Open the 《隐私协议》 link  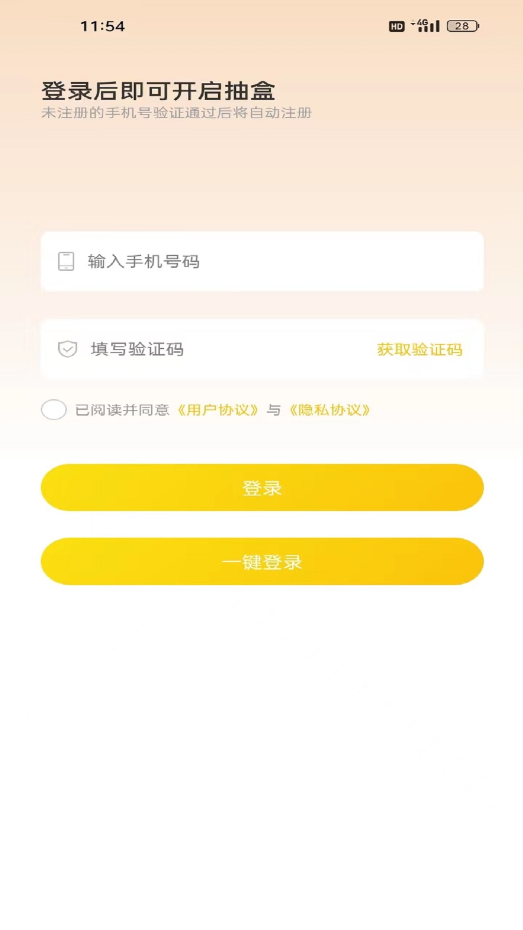[x=330, y=410]
